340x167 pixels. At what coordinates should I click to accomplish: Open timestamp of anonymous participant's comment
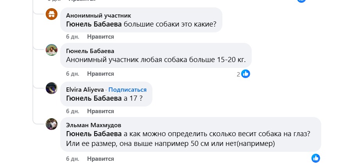(73, 37)
